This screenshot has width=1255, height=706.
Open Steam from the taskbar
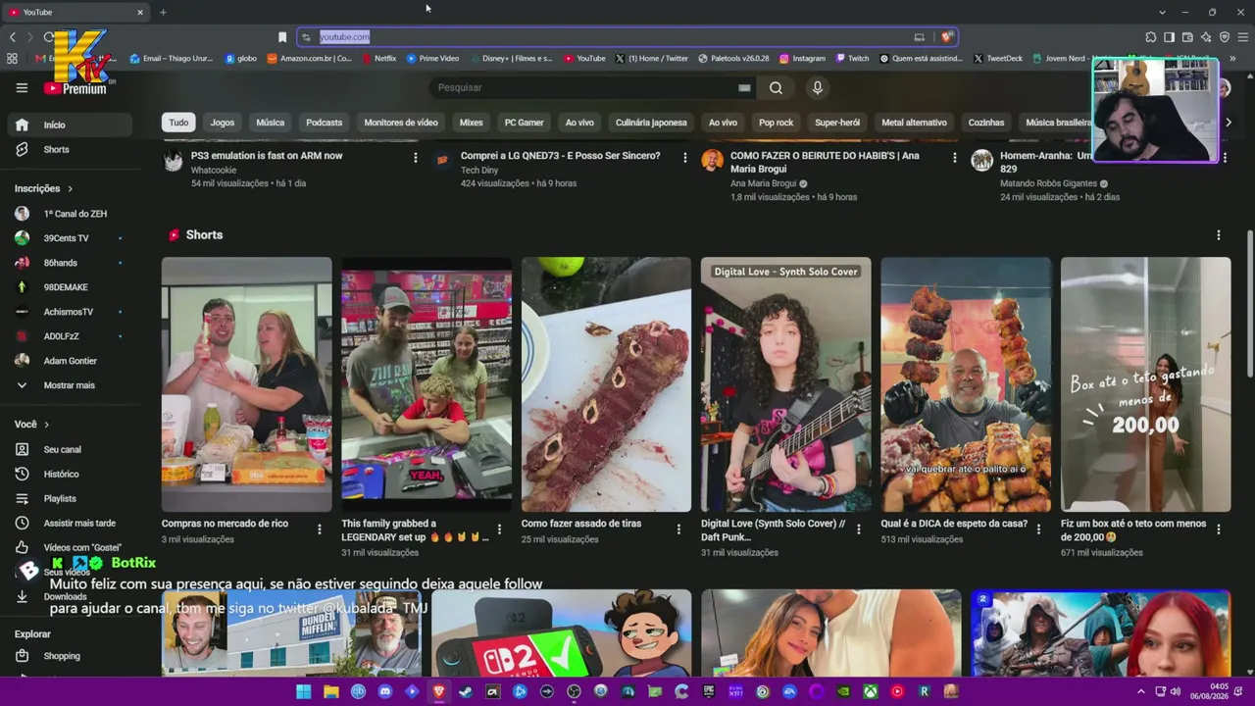[466, 691]
